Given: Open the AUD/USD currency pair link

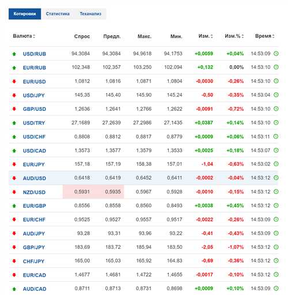Looking at the screenshot, I should 35,178.
